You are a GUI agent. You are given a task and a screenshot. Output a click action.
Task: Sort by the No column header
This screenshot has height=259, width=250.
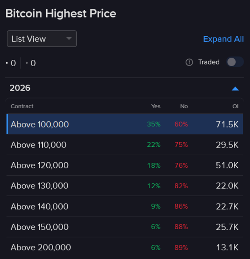[x=184, y=106]
